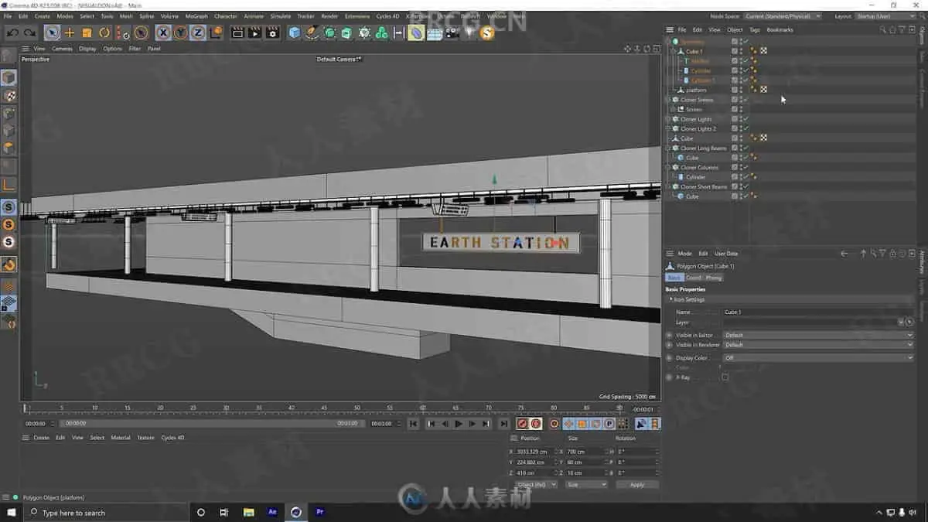Click the timeline ruler at frame 45
This screenshot has width=928, height=522.
(x=324, y=408)
